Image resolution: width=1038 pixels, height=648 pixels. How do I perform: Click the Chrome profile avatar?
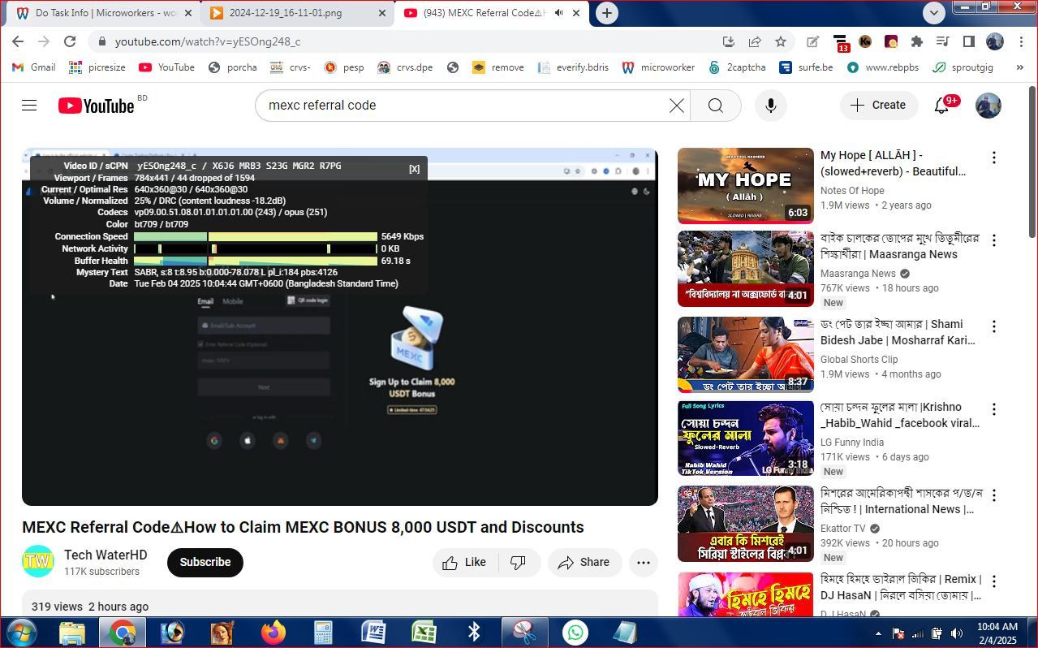[995, 41]
